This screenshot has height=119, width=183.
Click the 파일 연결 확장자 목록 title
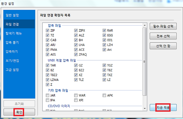[55, 15]
